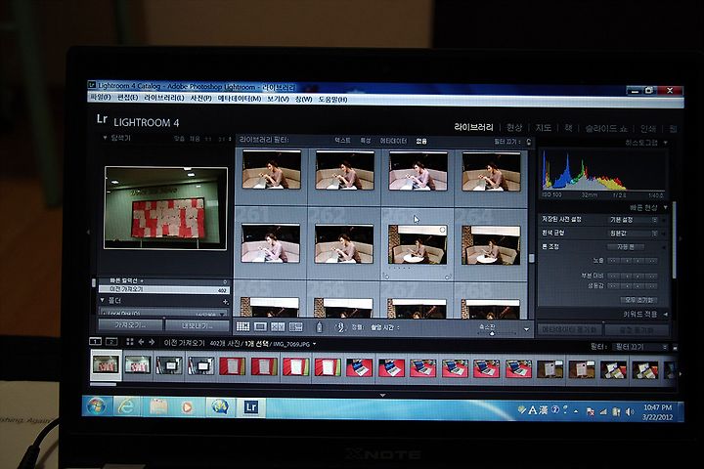Image resolution: width=704 pixels, height=469 pixels.
Task: Click the grid vertical scrollbar handle
Action: [531, 258]
